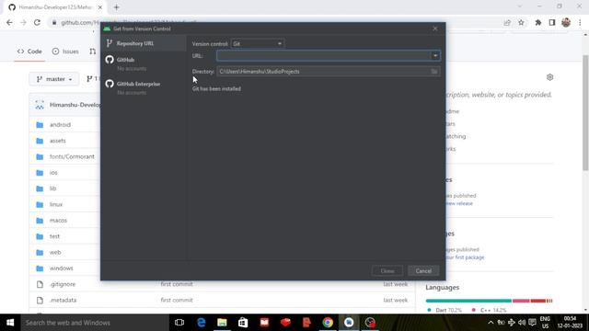Open Microsoft Store from taskbar
Screen dimensions: 589x331
pyautogui.click(x=243, y=323)
